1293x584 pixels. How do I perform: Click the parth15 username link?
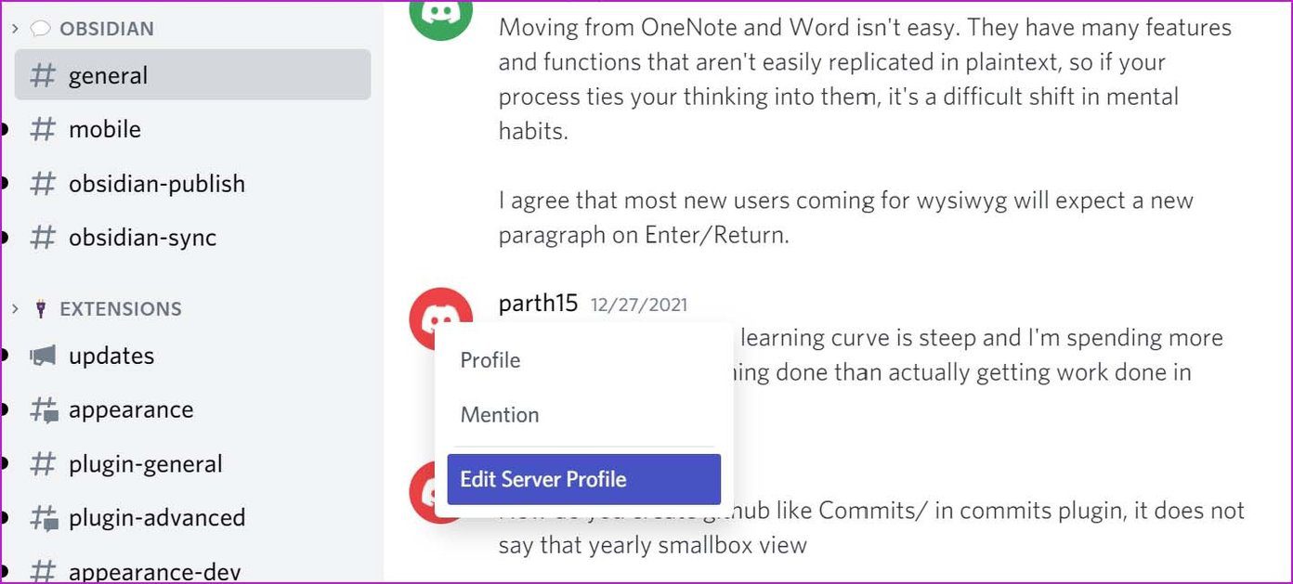[x=539, y=304]
